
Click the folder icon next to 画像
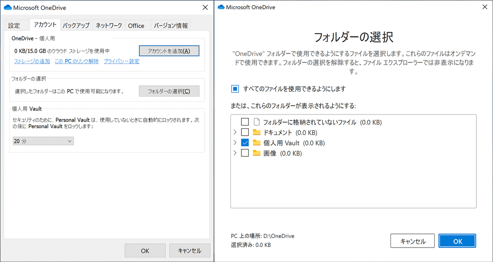[257, 153]
